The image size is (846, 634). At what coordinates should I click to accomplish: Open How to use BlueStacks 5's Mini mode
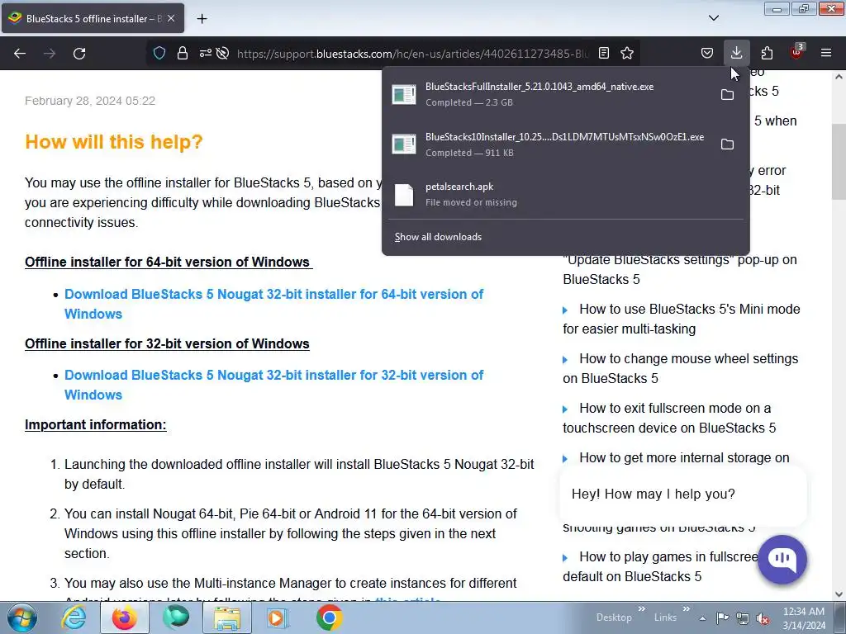(x=681, y=319)
